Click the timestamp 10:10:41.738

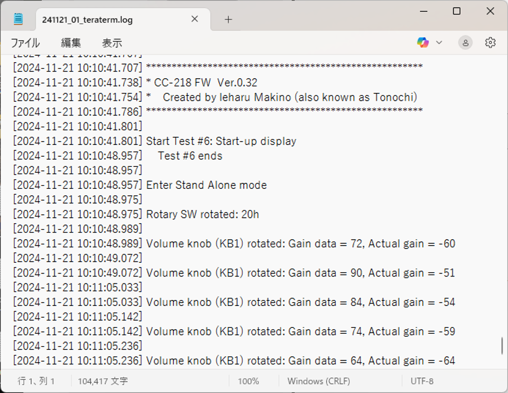pyautogui.click(x=78, y=83)
